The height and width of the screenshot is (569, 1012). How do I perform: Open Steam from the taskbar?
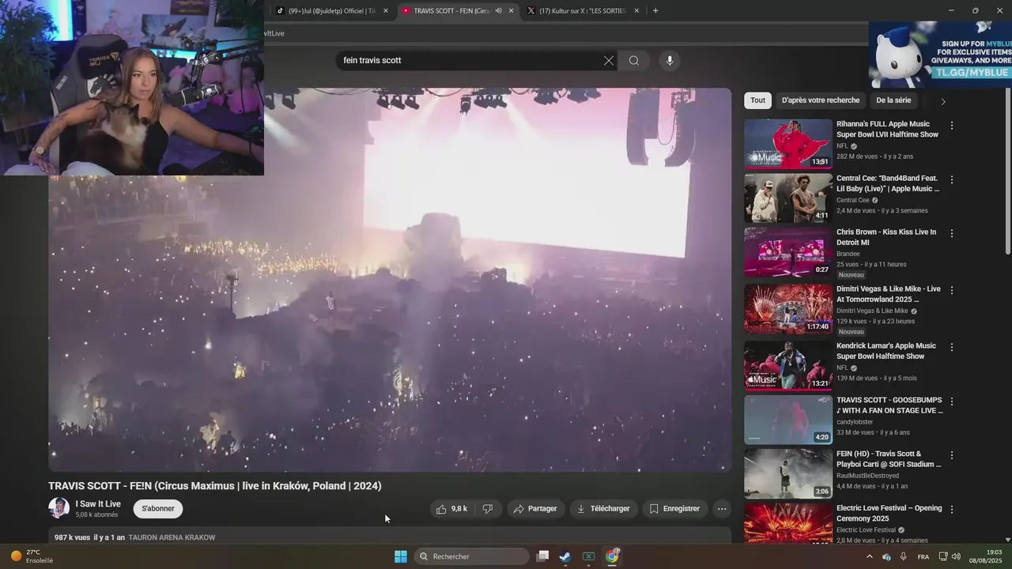(x=565, y=556)
